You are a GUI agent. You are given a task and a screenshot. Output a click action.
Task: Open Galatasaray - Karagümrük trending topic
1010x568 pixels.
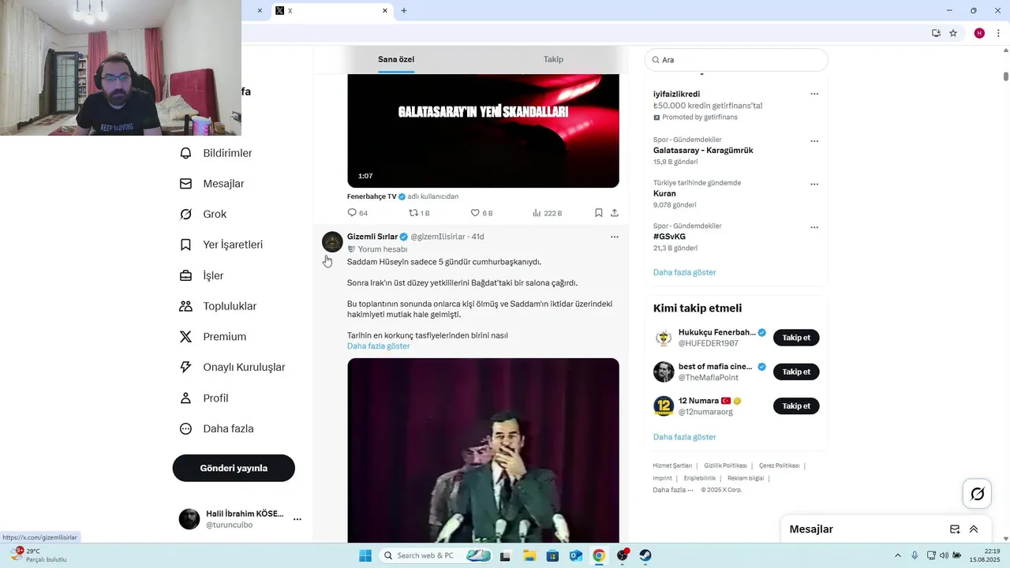pyautogui.click(x=703, y=150)
